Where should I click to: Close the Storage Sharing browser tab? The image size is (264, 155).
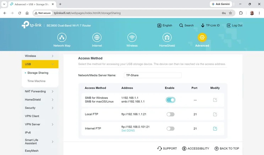point(53,4)
